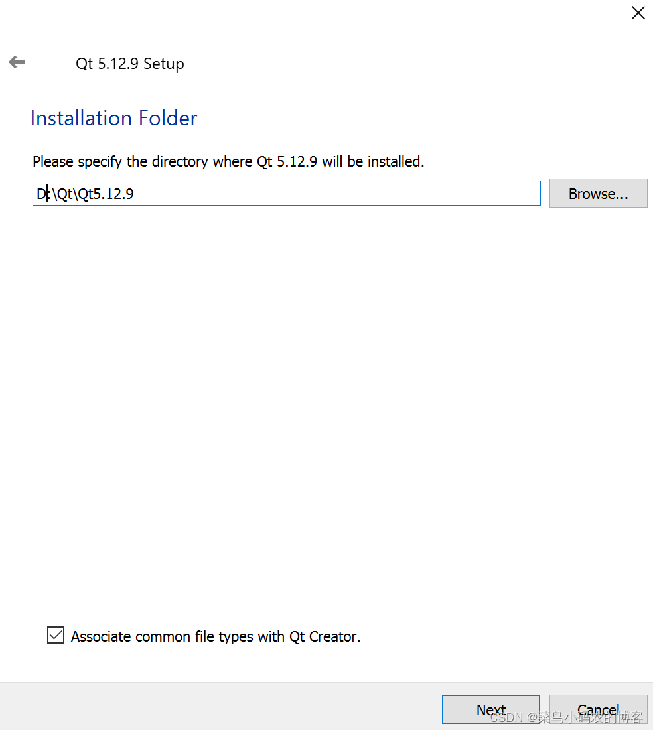Click inside the installation directory path field
The image size is (653, 730).
tap(286, 193)
